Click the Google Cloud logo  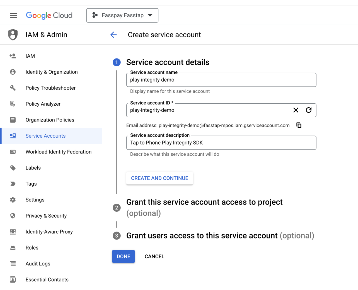click(x=49, y=15)
